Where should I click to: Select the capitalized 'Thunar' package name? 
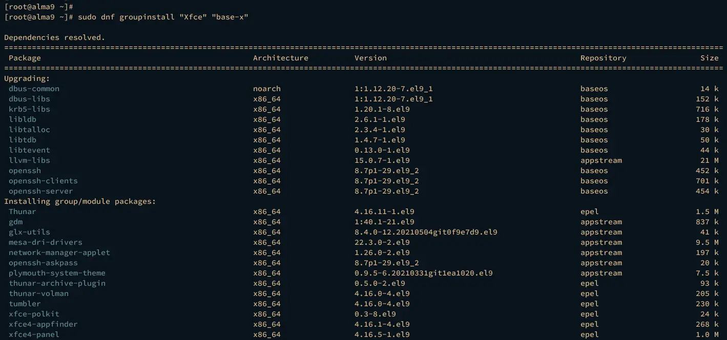23,211
